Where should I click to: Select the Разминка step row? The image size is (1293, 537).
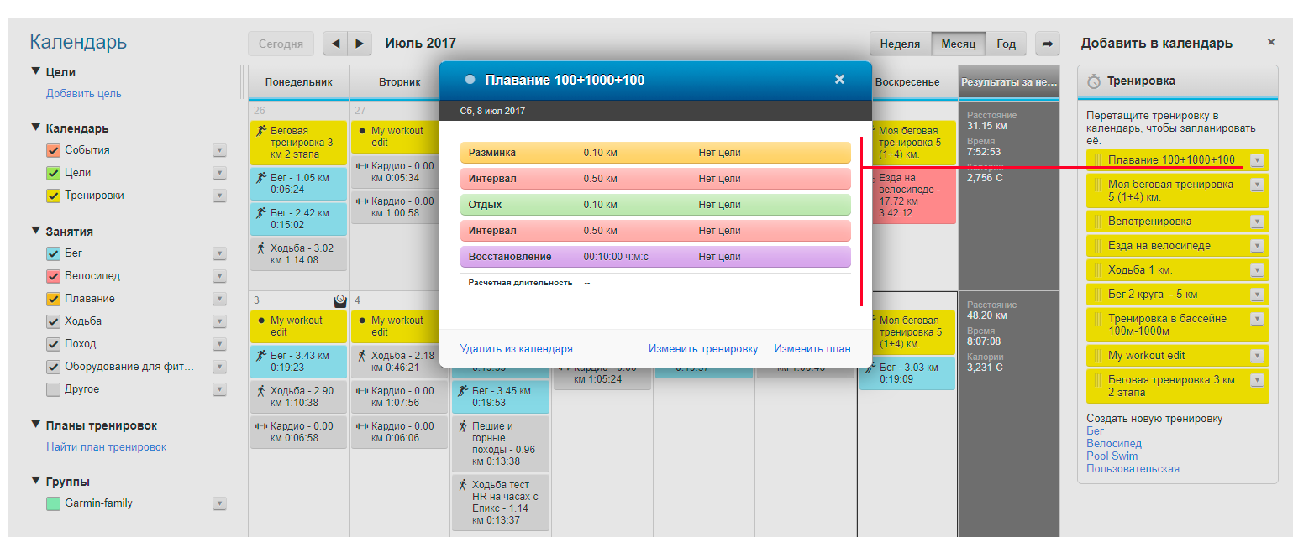pyautogui.click(x=655, y=153)
